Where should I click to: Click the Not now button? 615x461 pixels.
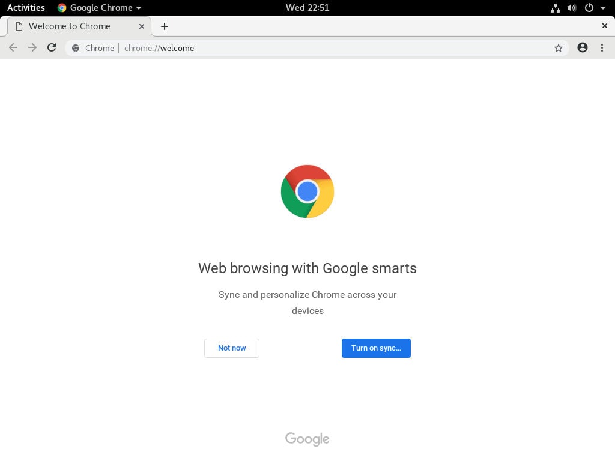[x=232, y=348]
